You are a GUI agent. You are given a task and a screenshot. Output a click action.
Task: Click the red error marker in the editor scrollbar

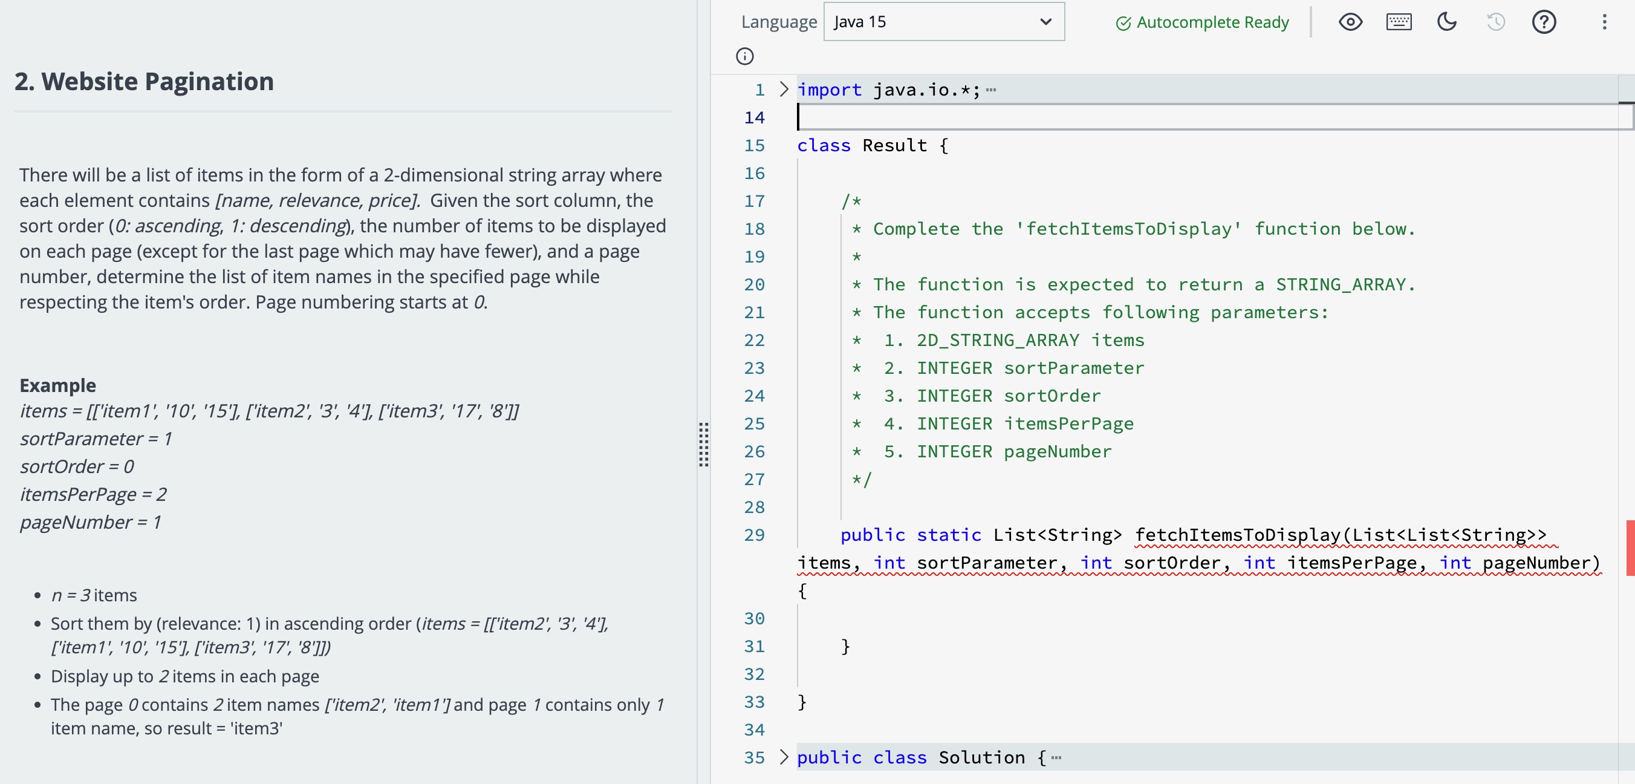[1630, 548]
